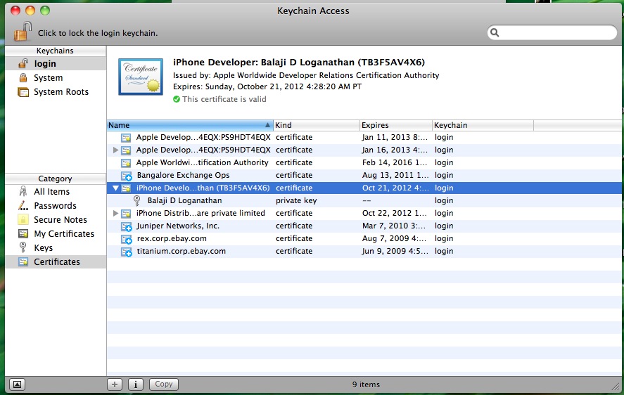Click the 9 items status text

pos(366,384)
